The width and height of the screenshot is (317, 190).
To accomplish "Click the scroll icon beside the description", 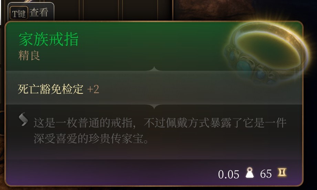I will click(23, 119).
